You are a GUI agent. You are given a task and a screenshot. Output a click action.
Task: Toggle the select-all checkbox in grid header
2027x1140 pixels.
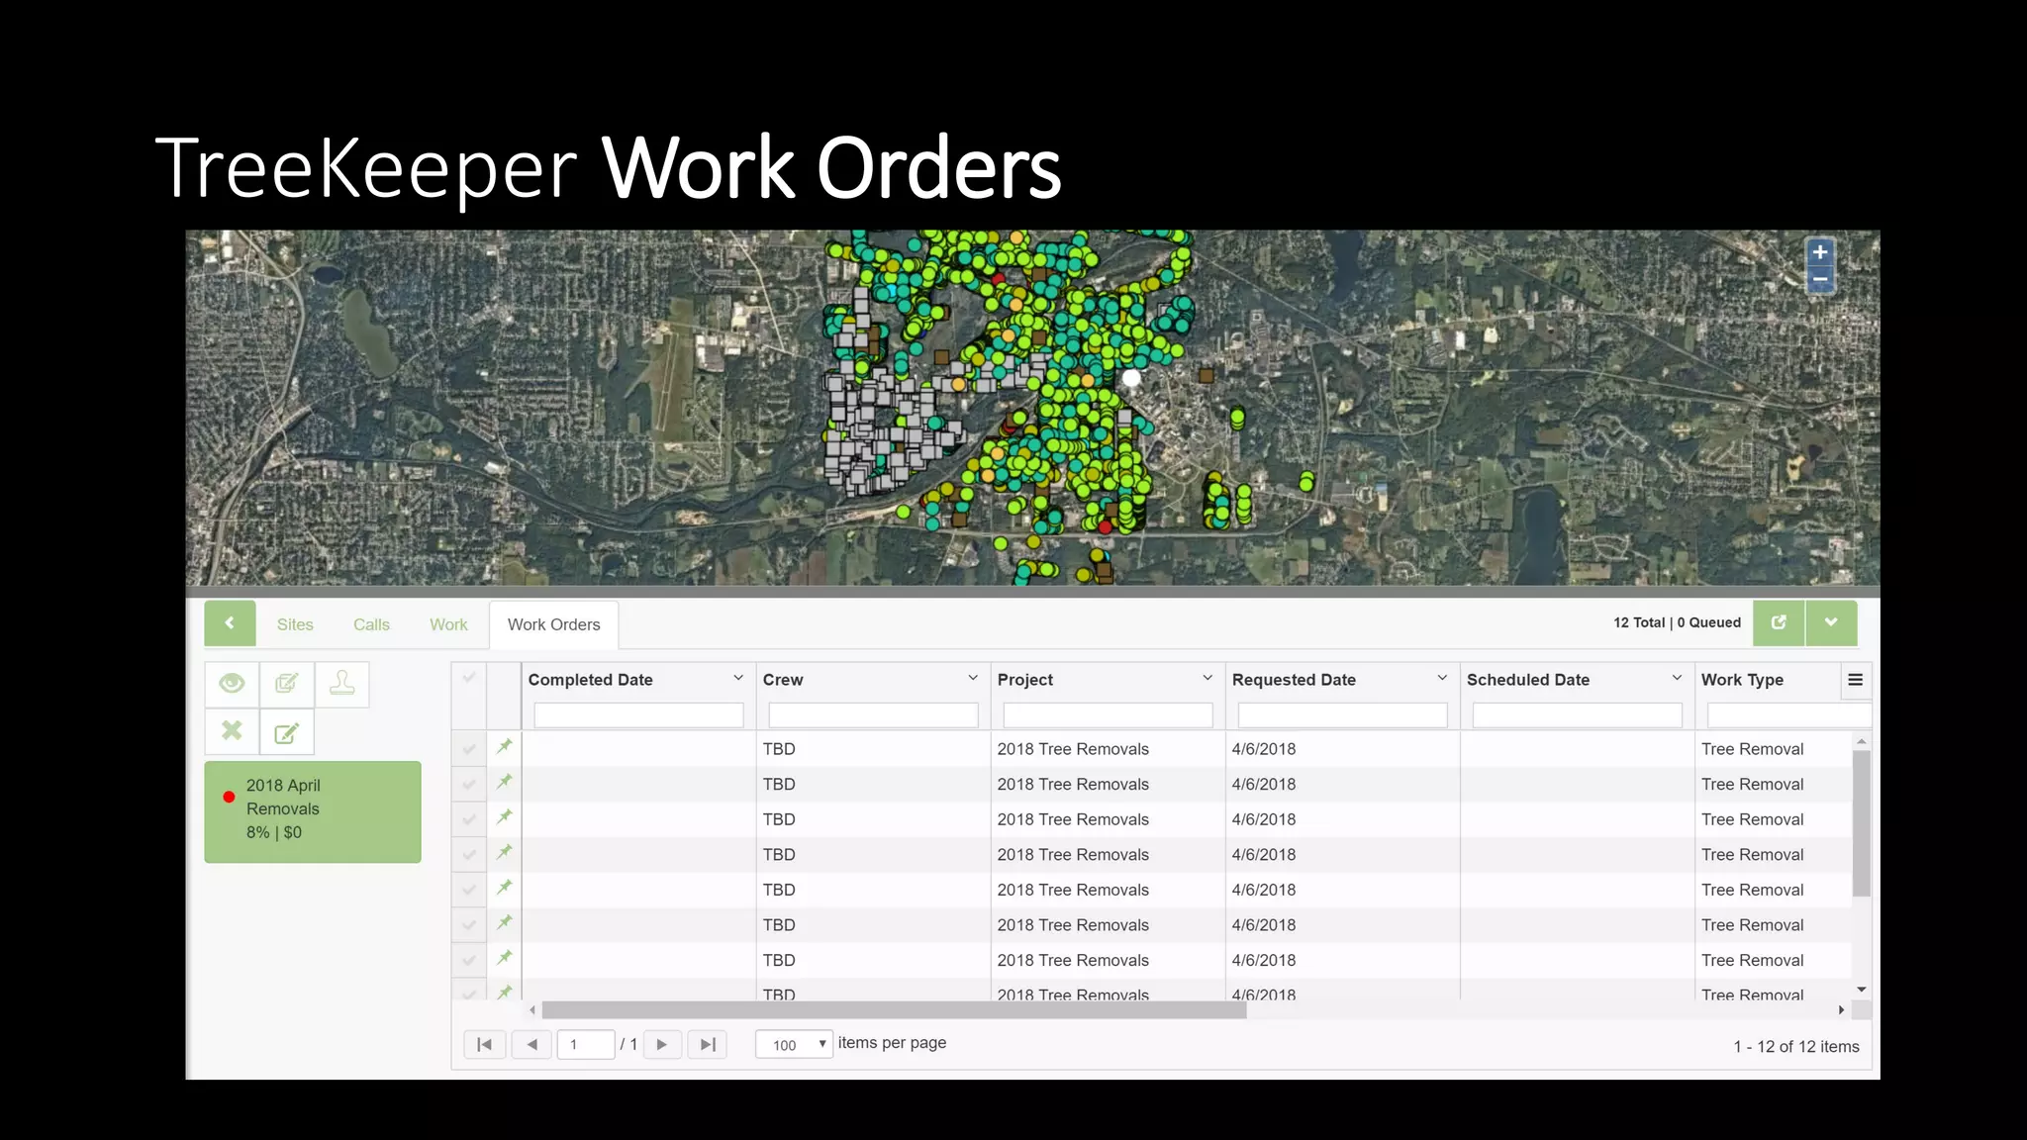coord(469,678)
